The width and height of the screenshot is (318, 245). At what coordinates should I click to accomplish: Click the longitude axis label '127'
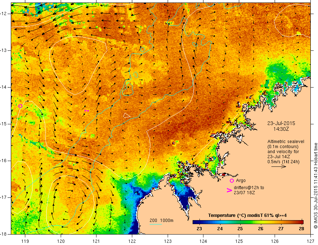click(x=310, y=241)
